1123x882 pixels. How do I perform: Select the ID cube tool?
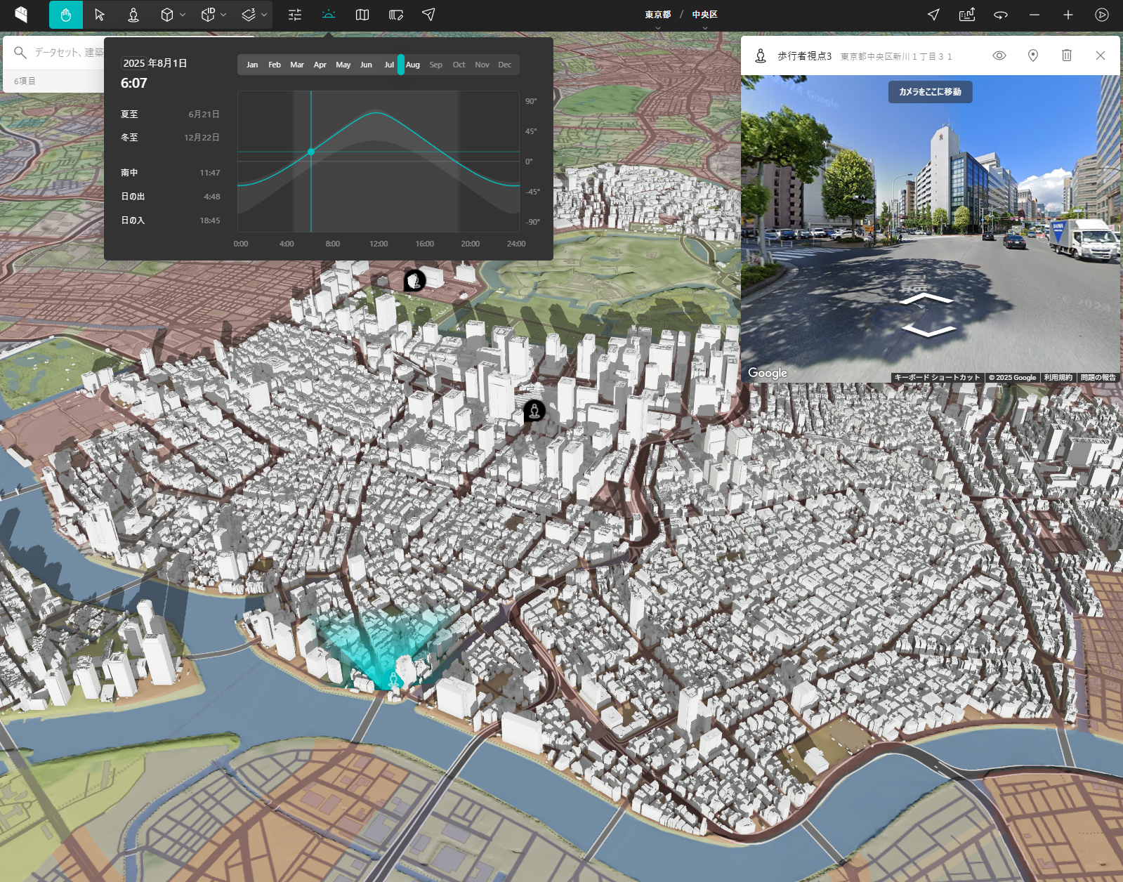[x=208, y=15]
